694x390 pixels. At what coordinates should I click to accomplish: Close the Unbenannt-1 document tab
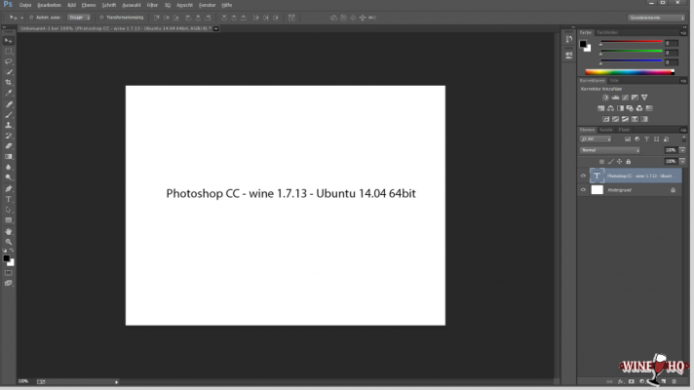click(216, 29)
